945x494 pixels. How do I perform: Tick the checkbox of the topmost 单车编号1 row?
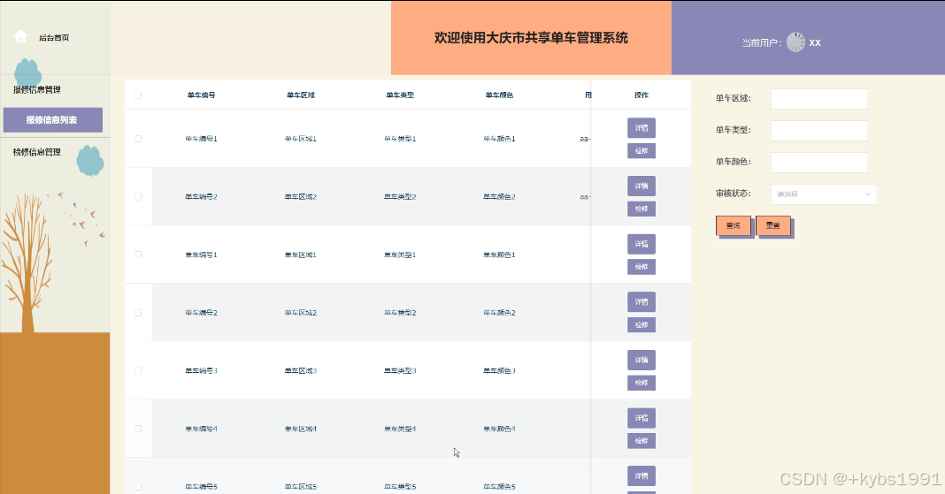coord(138,139)
